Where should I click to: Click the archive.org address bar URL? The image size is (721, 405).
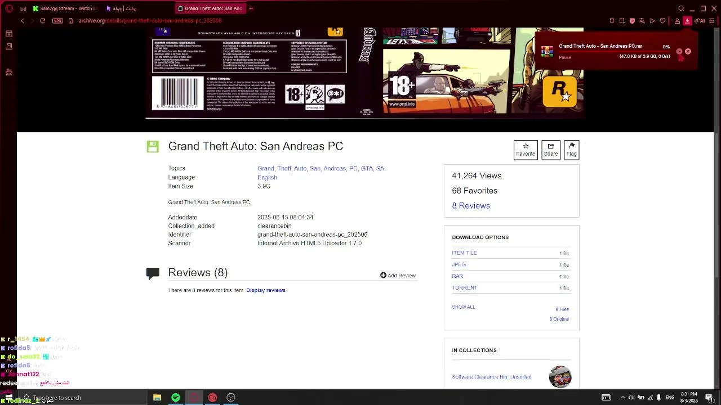[150, 21]
